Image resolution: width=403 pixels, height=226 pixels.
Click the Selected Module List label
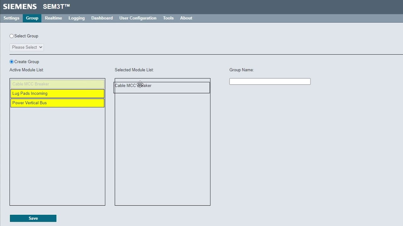point(134,70)
